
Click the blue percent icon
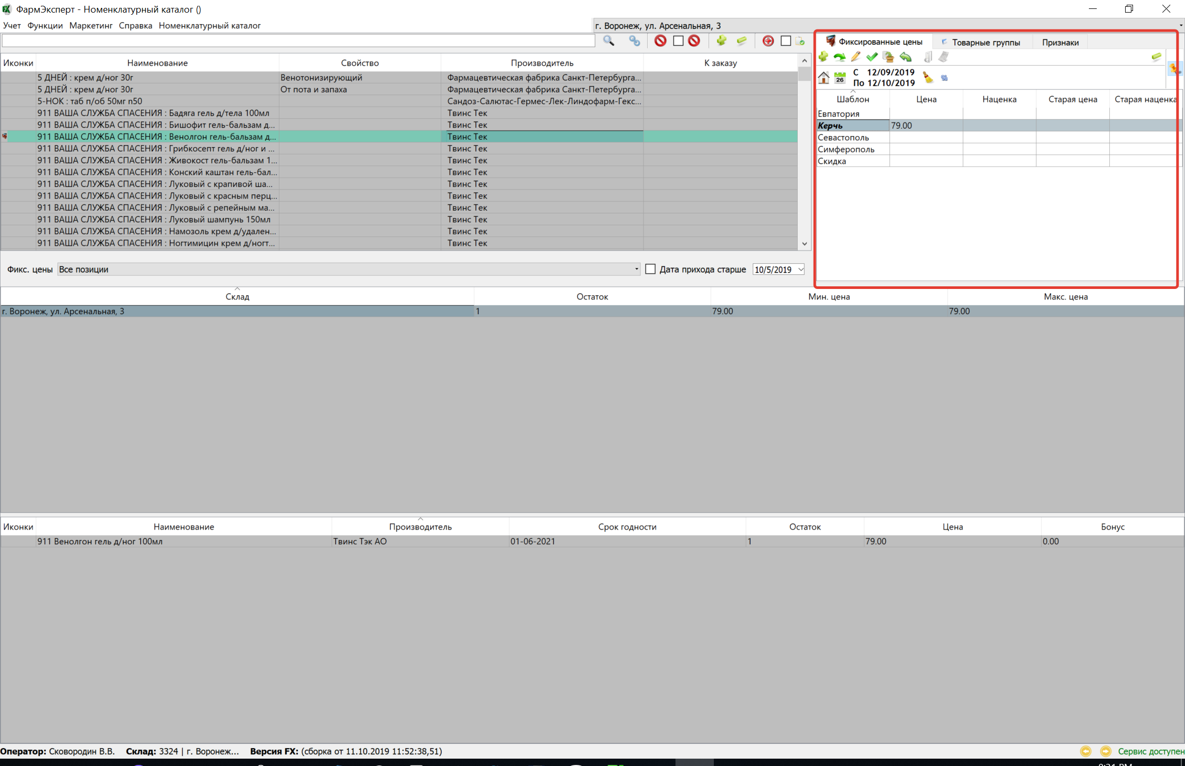pyautogui.click(x=944, y=78)
